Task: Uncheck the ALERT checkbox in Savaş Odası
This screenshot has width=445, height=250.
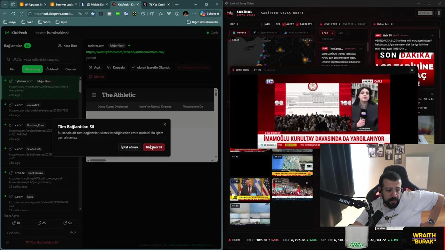Action: [284, 24]
